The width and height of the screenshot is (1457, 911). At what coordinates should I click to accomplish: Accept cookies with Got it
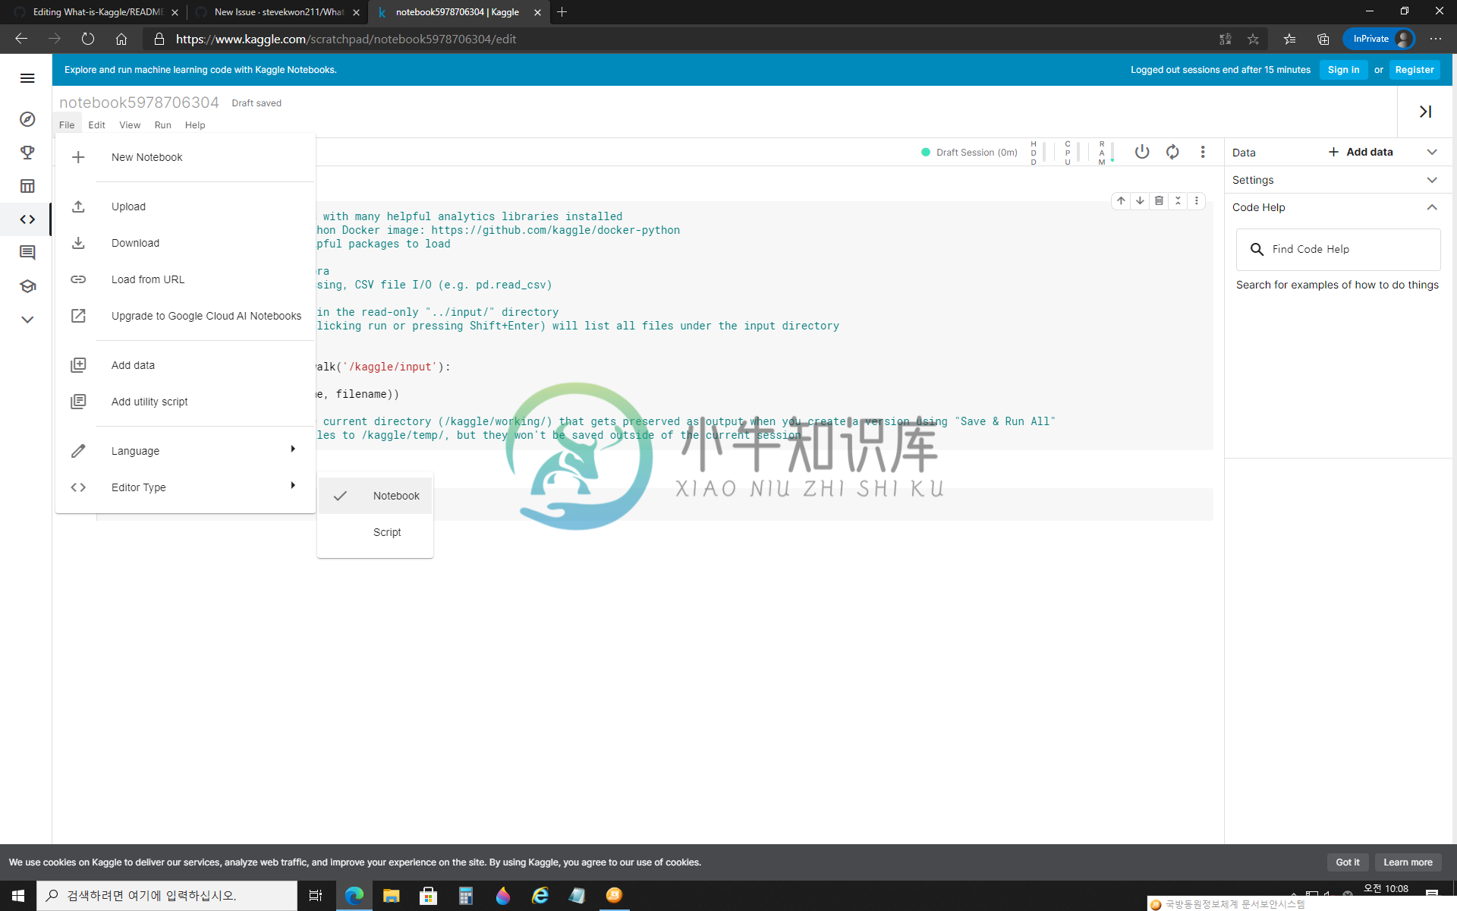coord(1348,862)
